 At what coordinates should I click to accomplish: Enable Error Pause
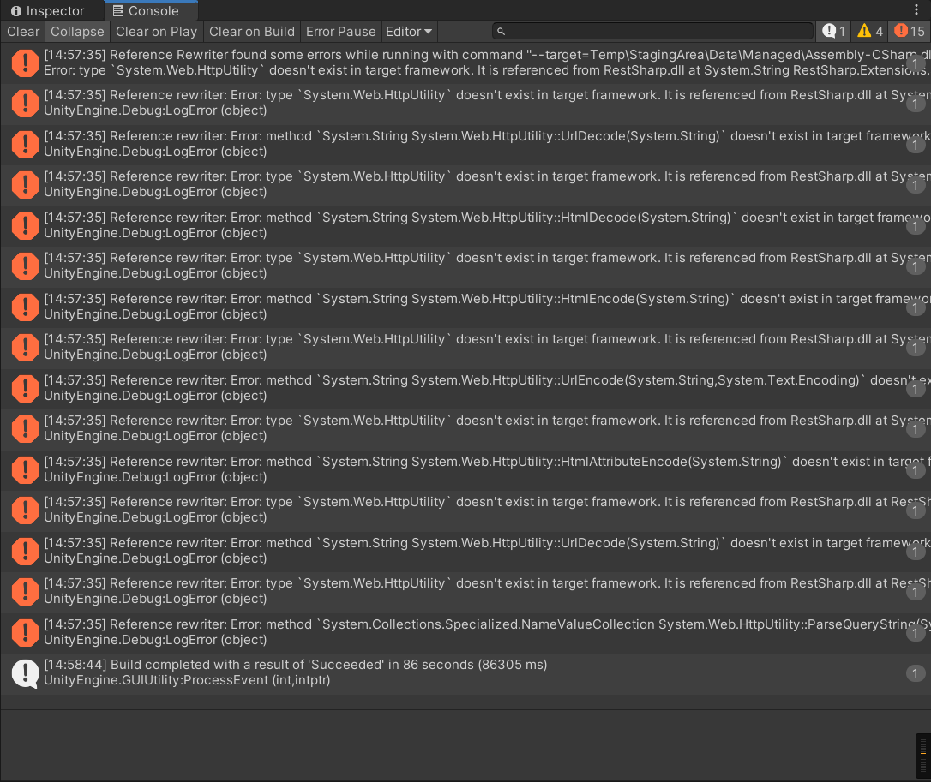(x=341, y=31)
